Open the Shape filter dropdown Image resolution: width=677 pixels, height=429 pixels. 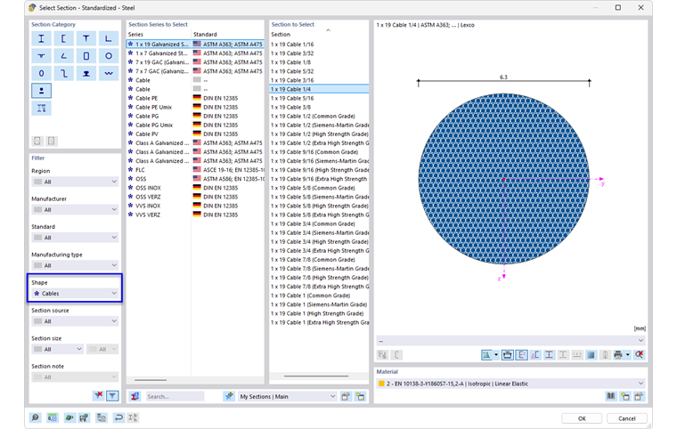pyautogui.click(x=75, y=293)
